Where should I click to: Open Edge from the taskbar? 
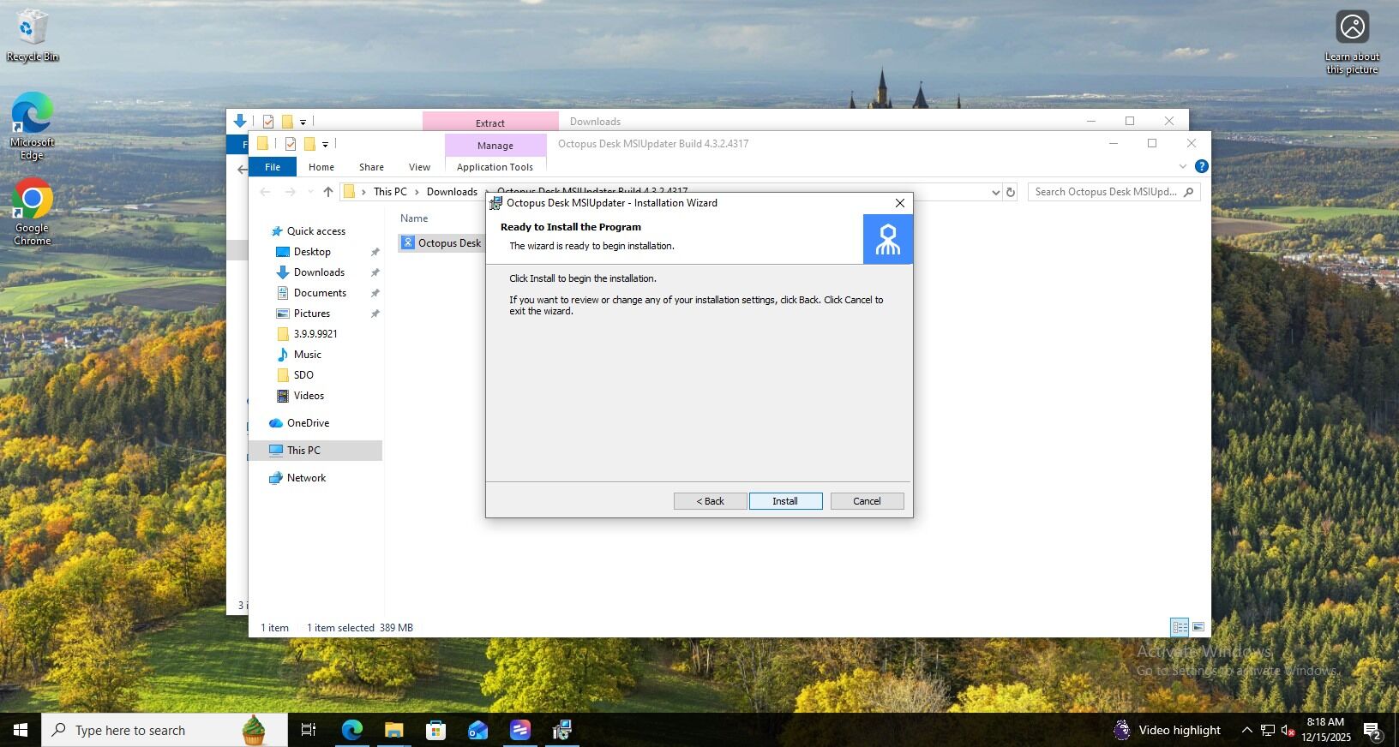[x=352, y=730]
